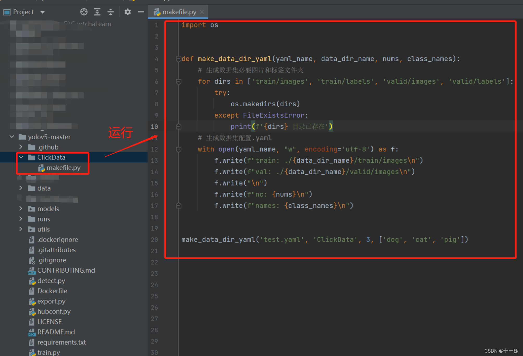This screenshot has width=523, height=356.
Task: Click the ClickData folder icon
Action: pyautogui.click(x=32, y=157)
